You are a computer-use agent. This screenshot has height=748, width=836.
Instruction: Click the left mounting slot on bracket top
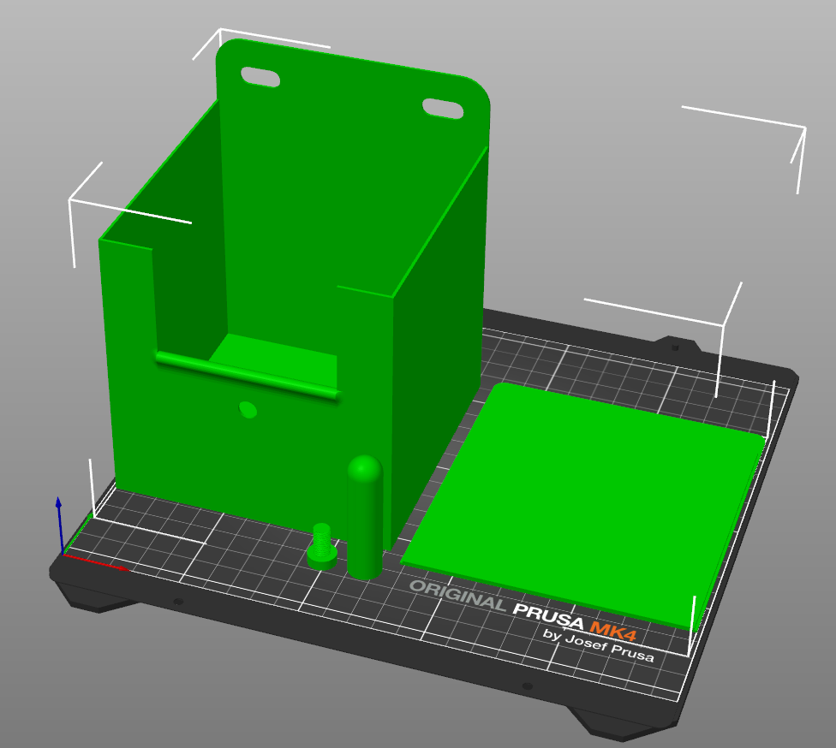(259, 76)
